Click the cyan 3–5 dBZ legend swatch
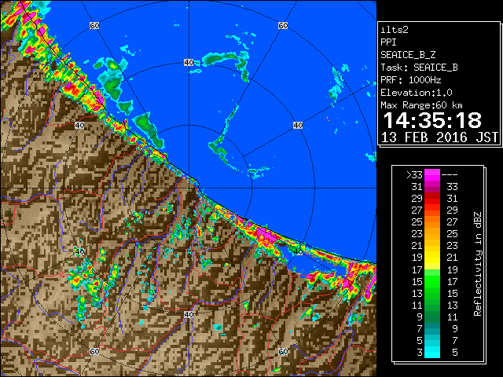The width and height of the screenshot is (503, 377). (x=432, y=352)
